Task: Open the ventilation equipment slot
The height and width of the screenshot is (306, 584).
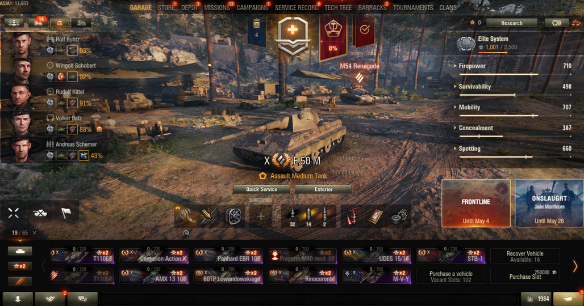Action: [234, 216]
